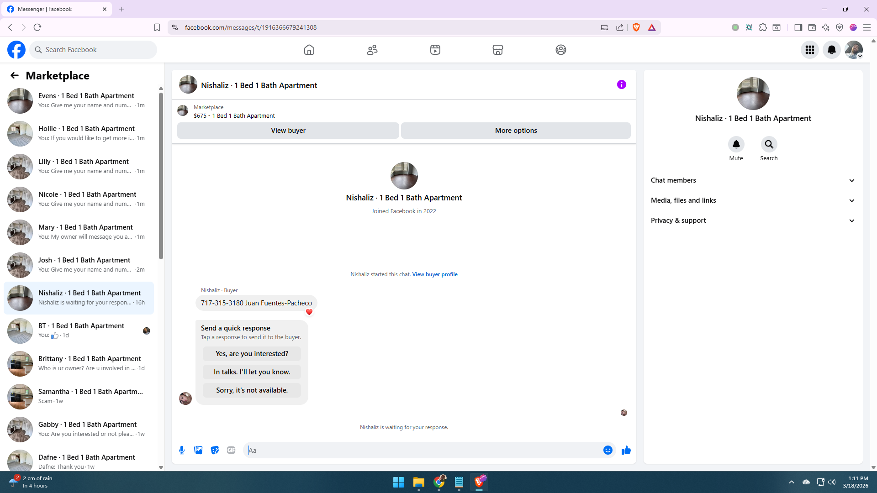The image size is (877, 493).
Task: Go to Facebook Home tab
Action: pos(309,50)
